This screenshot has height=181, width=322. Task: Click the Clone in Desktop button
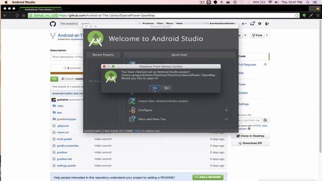tap(251, 136)
